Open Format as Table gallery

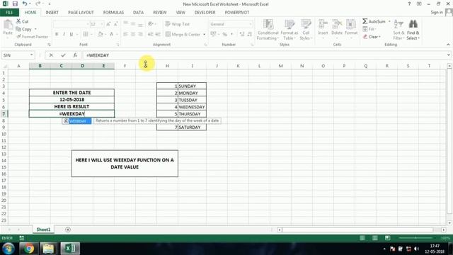click(x=289, y=30)
